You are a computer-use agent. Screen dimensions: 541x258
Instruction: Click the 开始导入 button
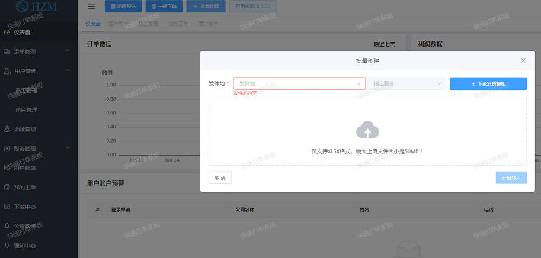(511, 178)
